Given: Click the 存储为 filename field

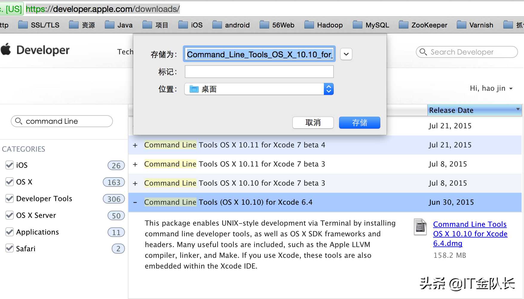Looking at the screenshot, I should 259,54.
